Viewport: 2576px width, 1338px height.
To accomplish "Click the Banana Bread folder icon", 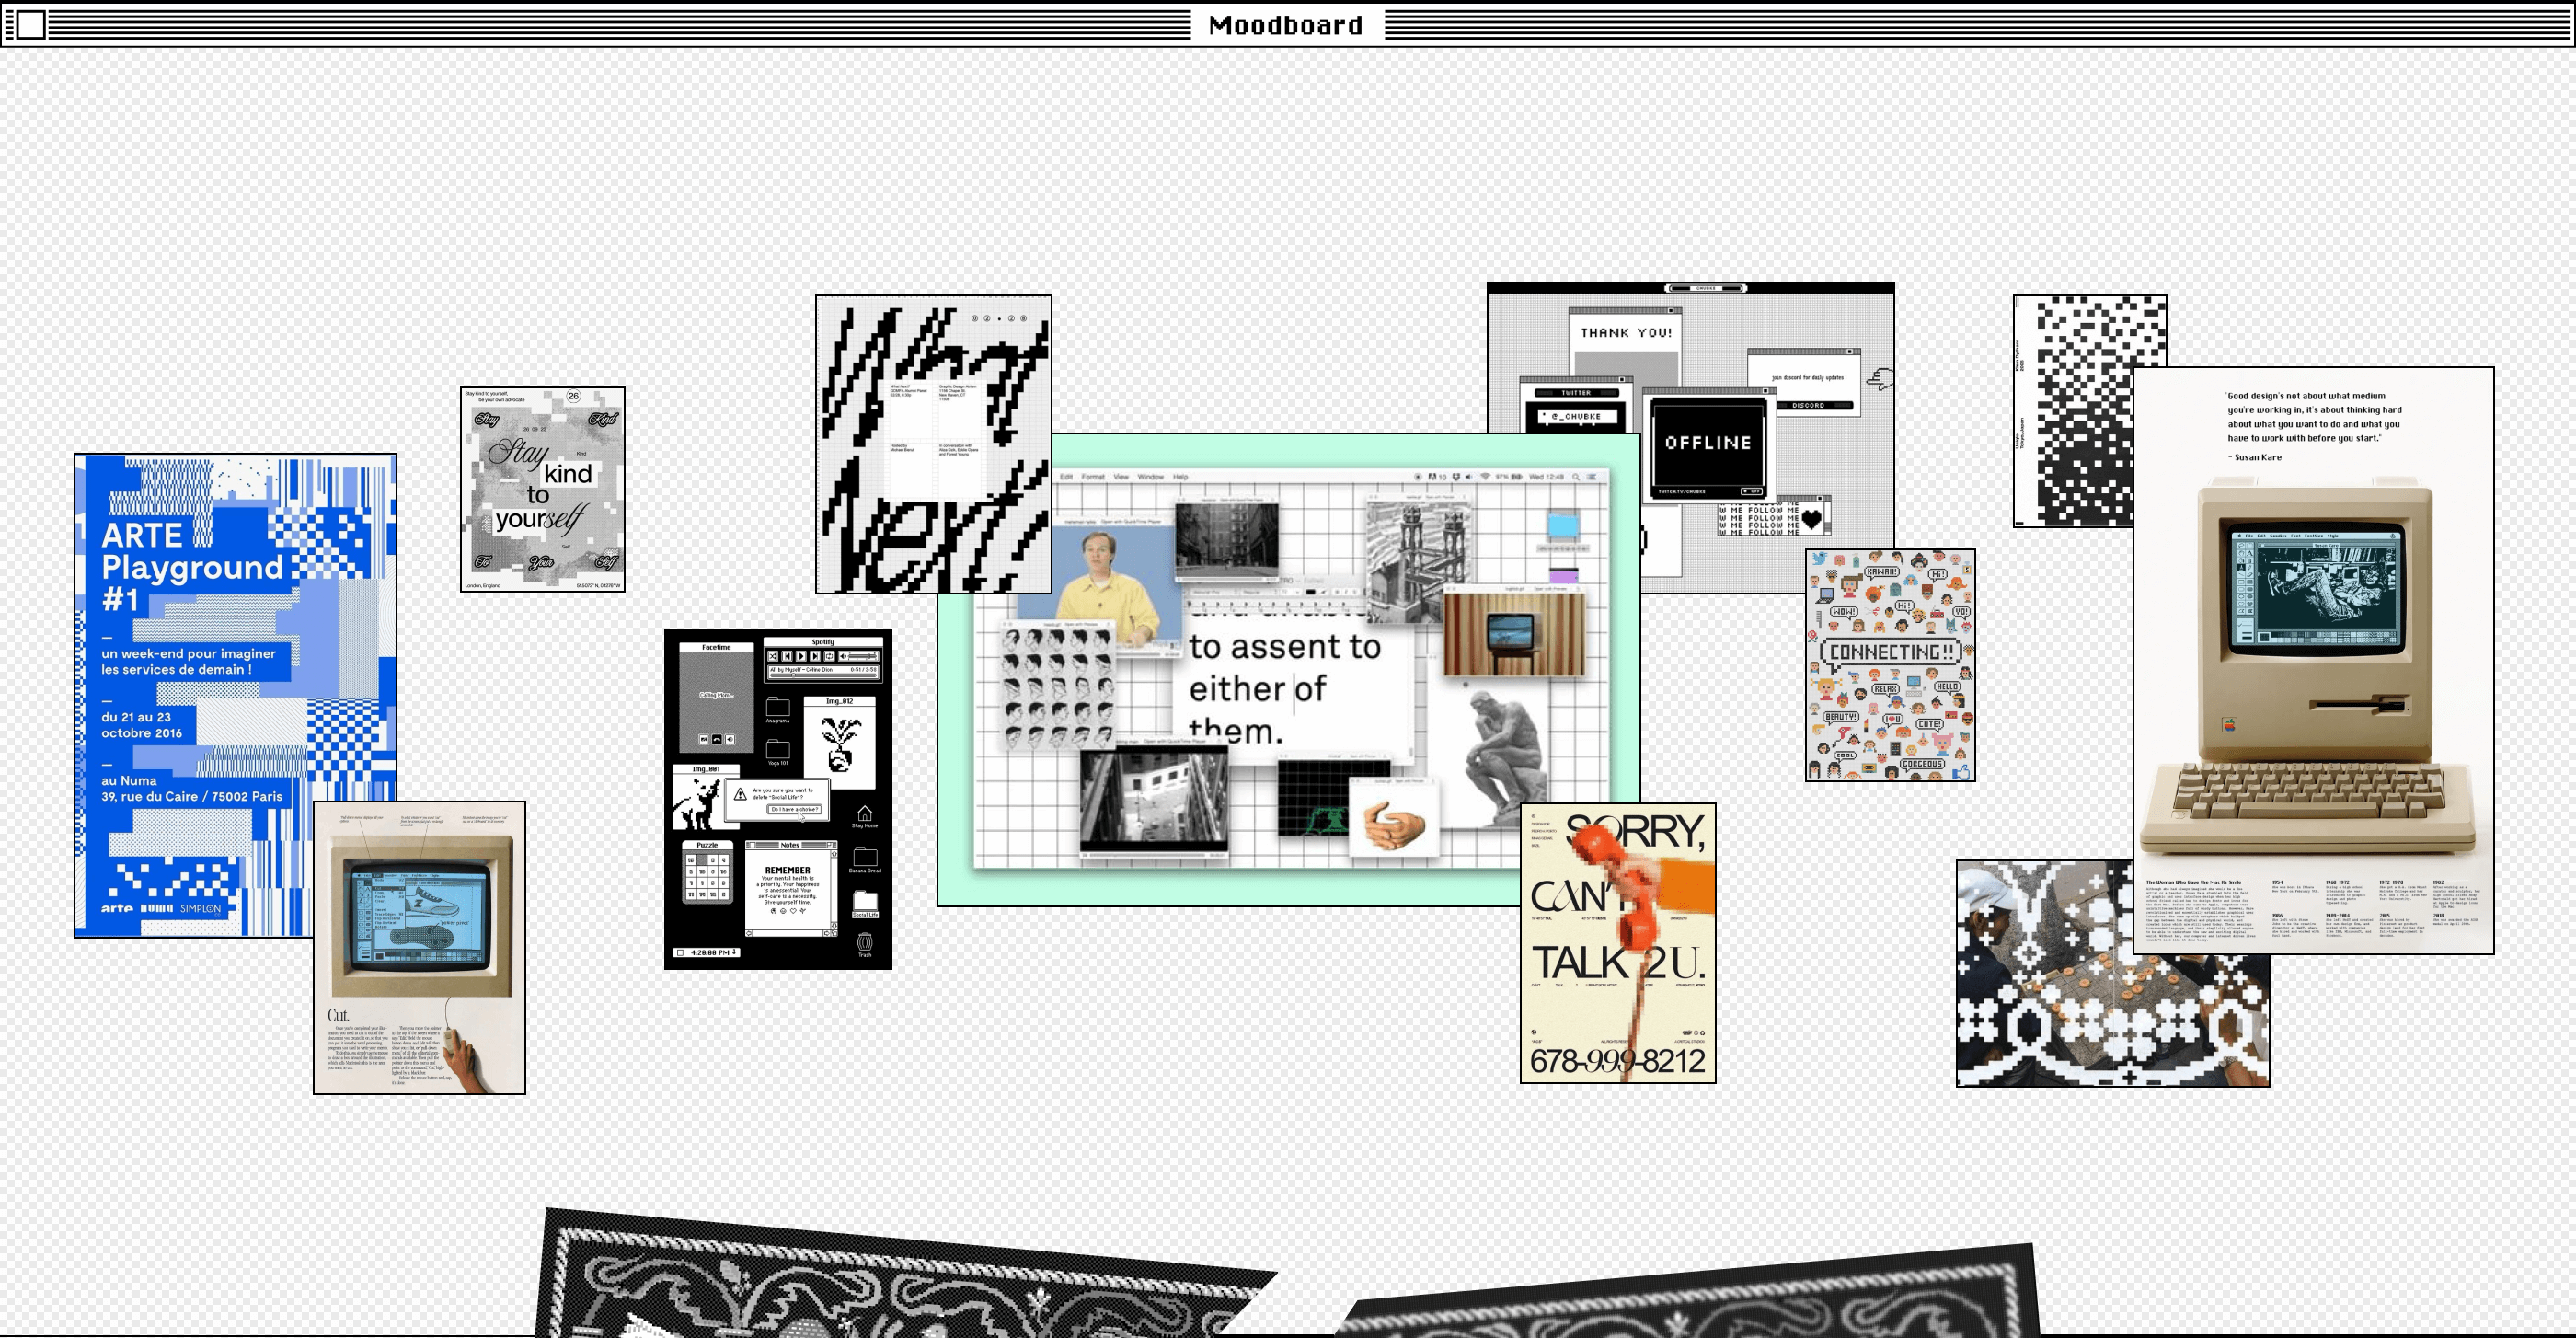I will coord(865,857).
